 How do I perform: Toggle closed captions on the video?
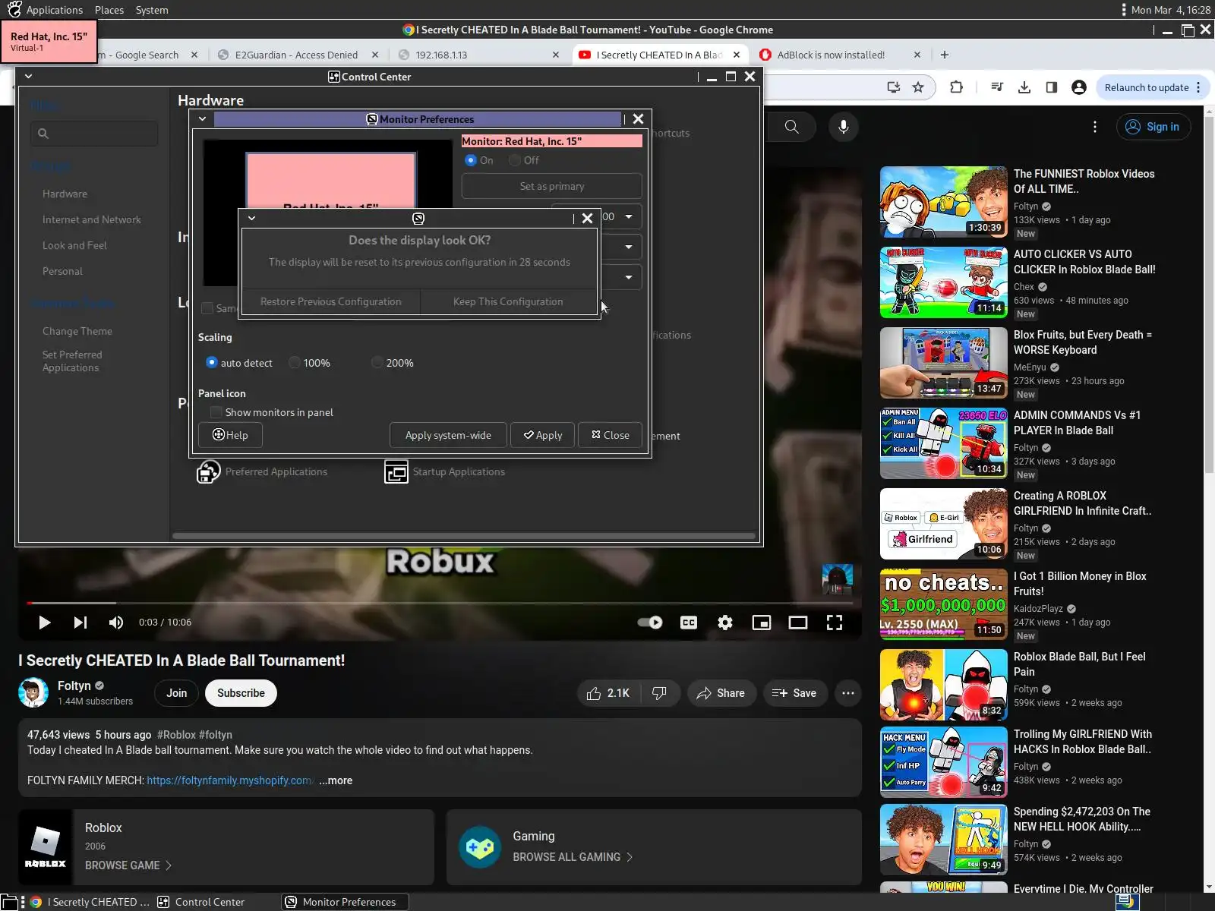pos(689,623)
